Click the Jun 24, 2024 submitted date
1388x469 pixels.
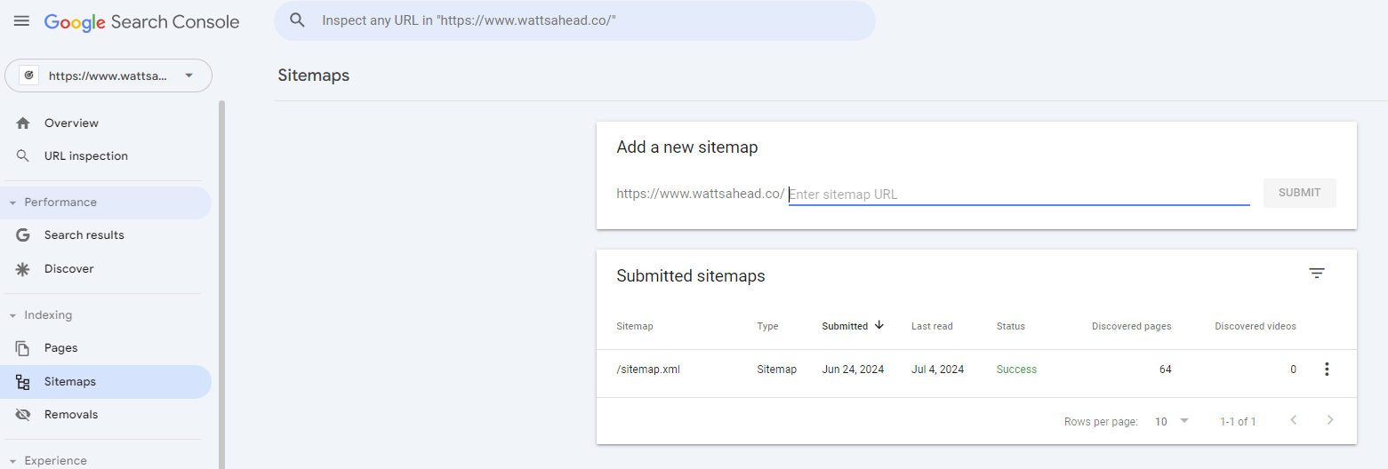854,370
